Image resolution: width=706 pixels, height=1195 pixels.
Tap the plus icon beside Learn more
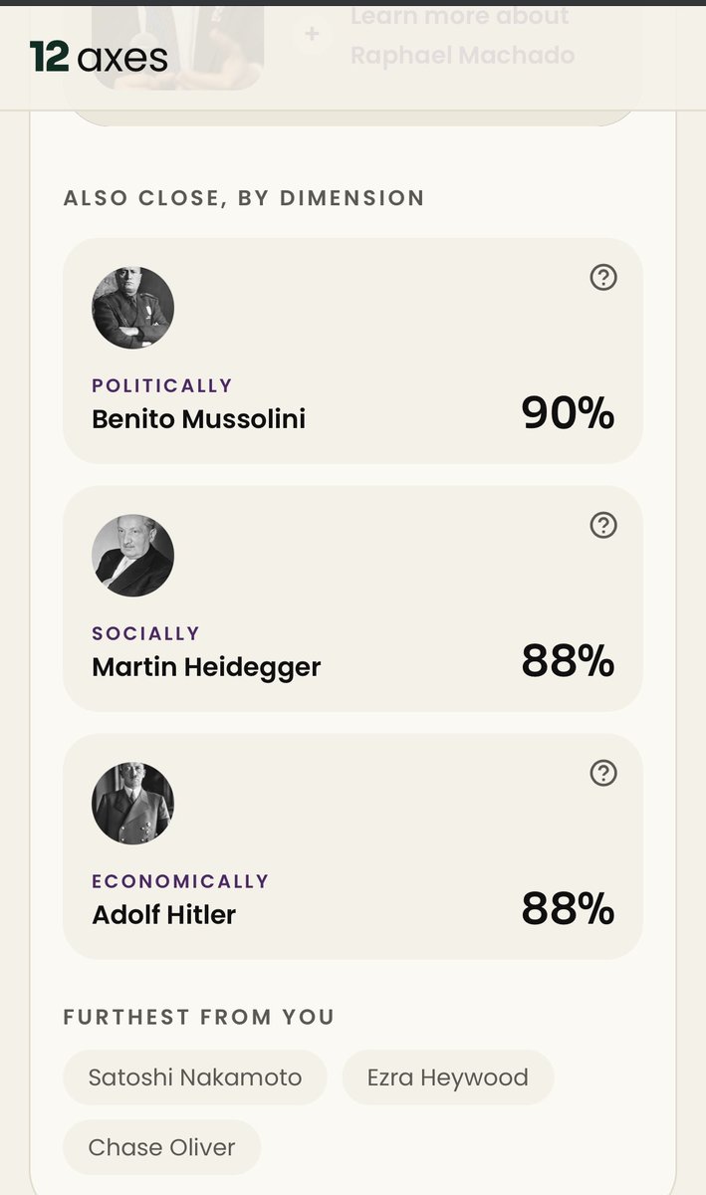(x=312, y=35)
